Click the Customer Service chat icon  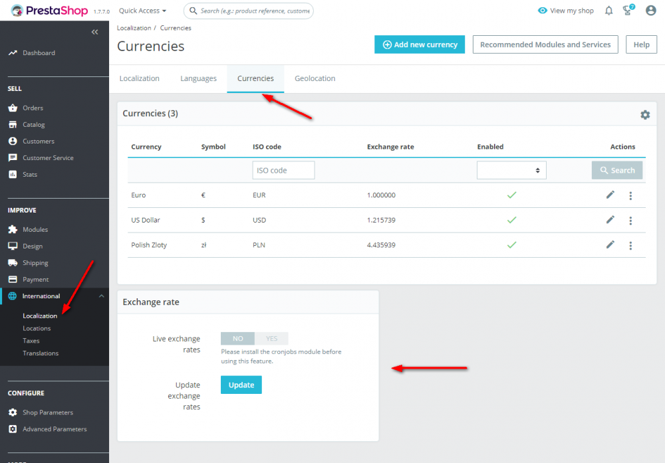point(13,157)
